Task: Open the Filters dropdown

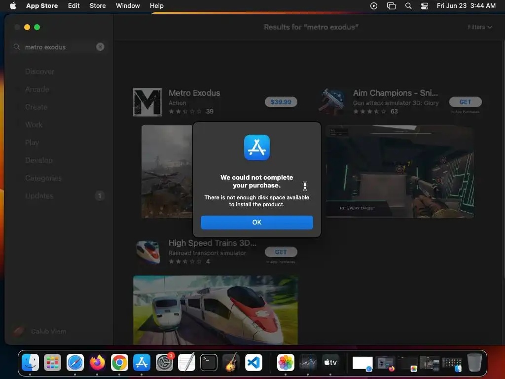Action: tap(479, 27)
